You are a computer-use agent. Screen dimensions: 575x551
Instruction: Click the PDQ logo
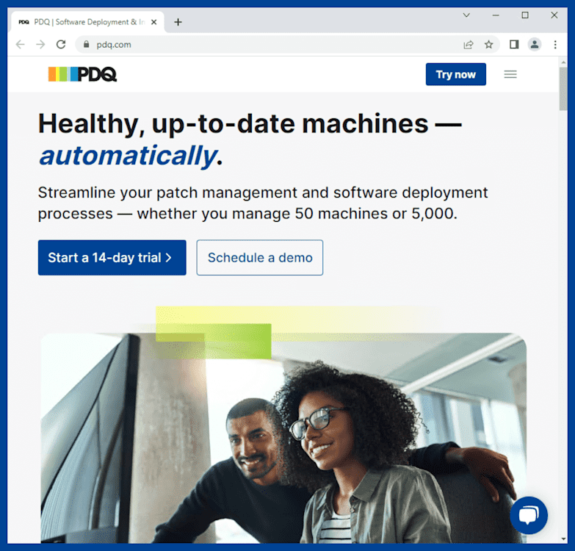(82, 74)
